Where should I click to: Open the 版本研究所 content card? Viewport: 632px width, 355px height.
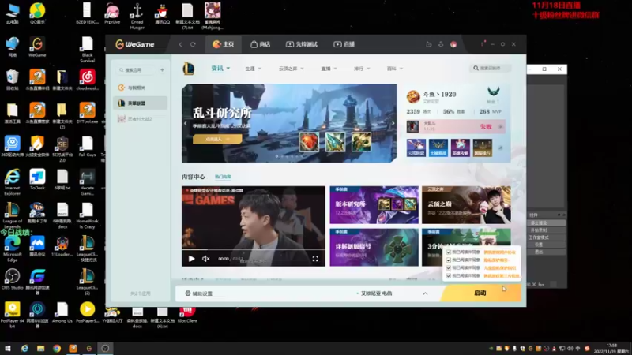click(x=374, y=205)
